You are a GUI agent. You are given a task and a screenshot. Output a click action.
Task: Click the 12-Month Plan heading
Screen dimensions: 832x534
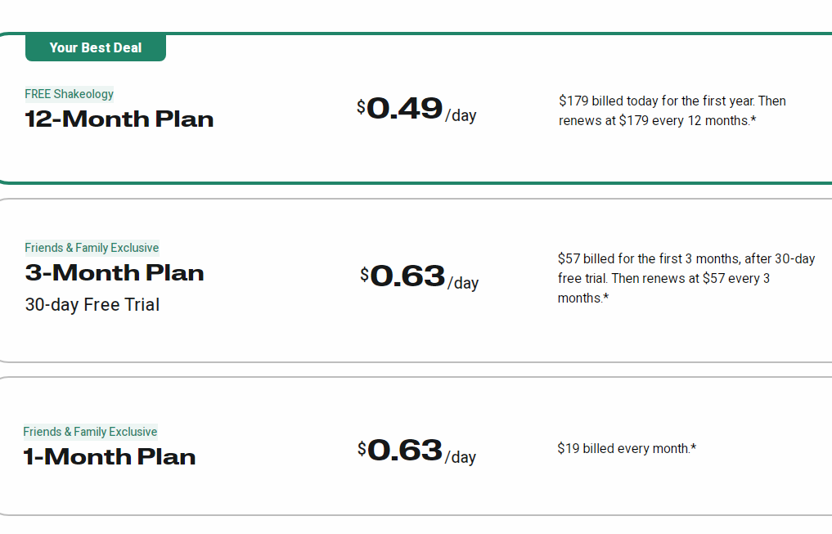pos(119,119)
